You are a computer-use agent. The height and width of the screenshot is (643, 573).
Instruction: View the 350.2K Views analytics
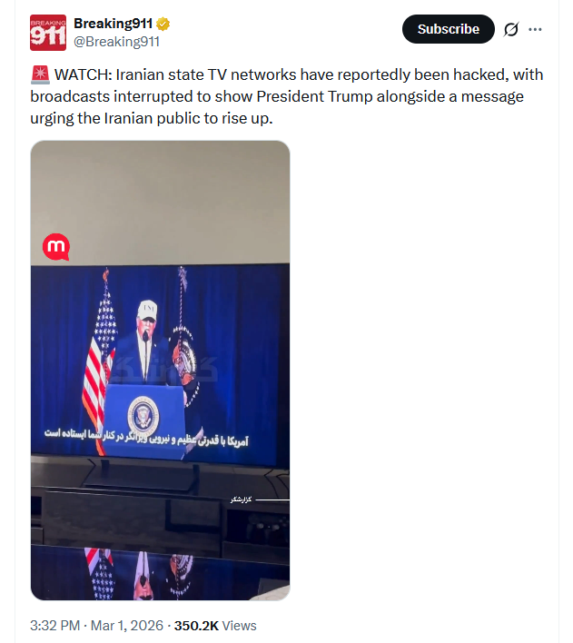(x=215, y=626)
